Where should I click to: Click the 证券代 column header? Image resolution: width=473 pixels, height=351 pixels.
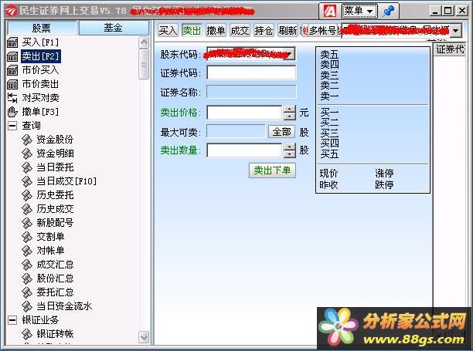click(450, 49)
